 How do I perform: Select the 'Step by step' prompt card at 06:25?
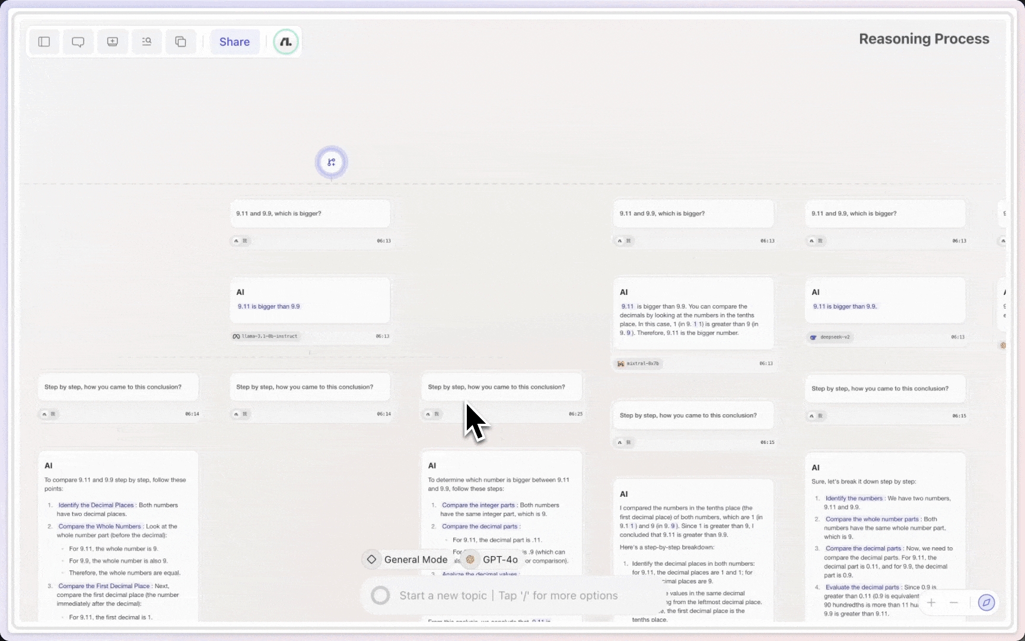[502, 387]
